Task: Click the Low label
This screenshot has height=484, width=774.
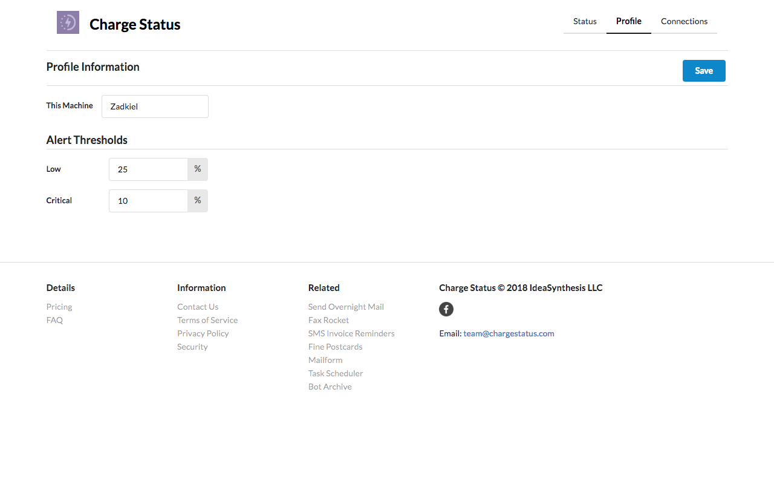Action: tap(54, 169)
